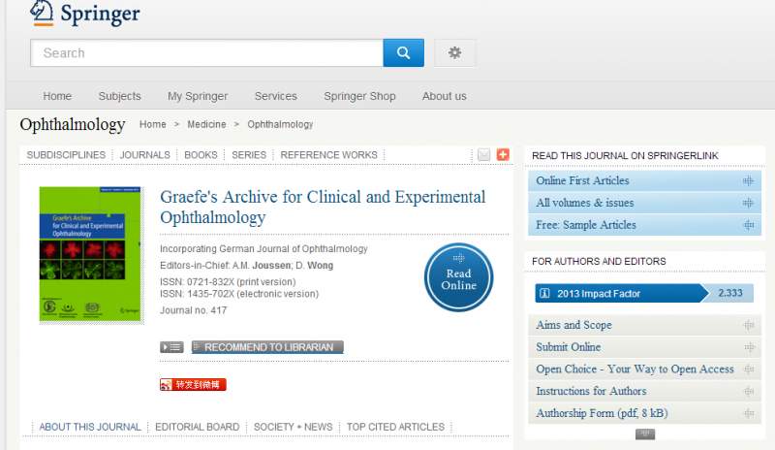Viewport: 775px width, 450px height.
Task: Click the Recommend to Librarian button
Action: [267, 347]
